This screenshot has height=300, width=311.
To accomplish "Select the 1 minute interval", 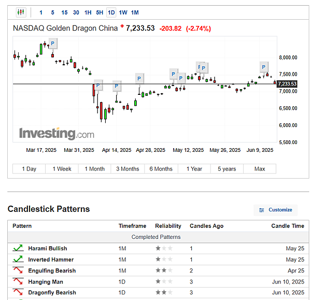I will coord(41,12).
